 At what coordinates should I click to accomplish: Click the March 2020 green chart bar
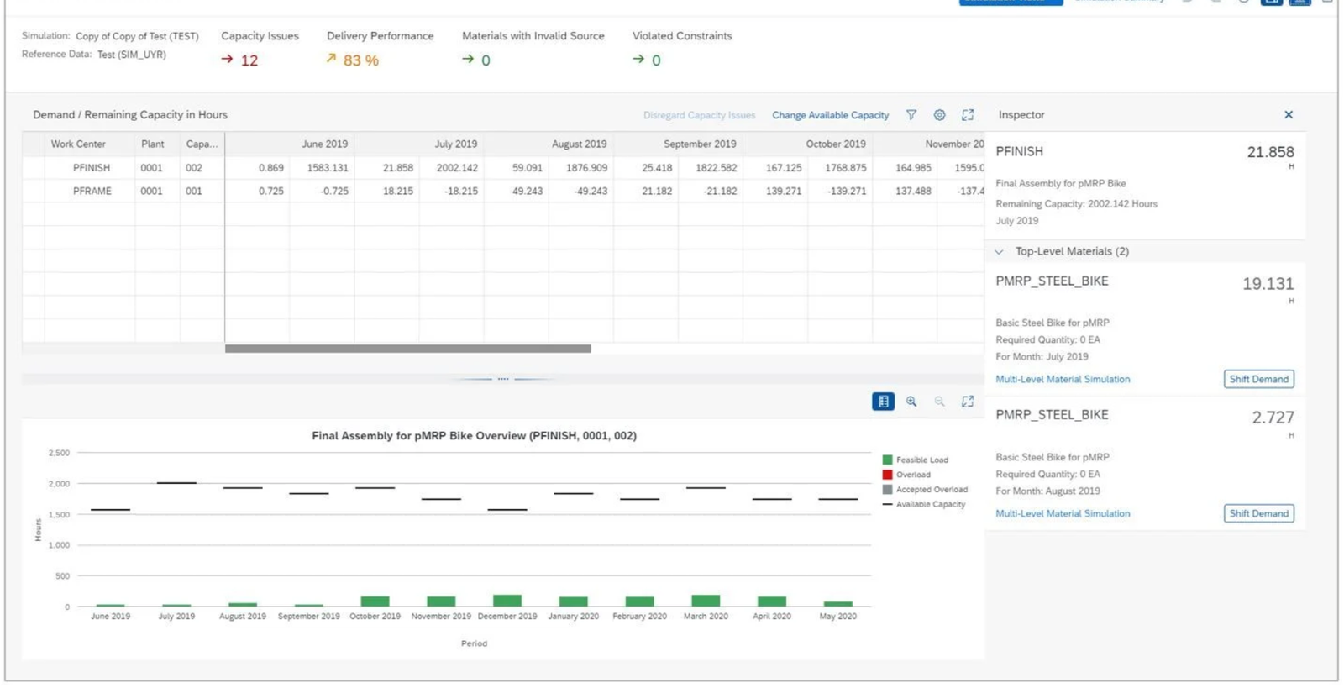706,601
